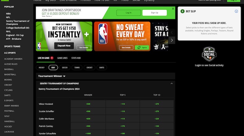Open Cycling in A-Z Sports
Screen dimensions: 244x136
point(8,90)
